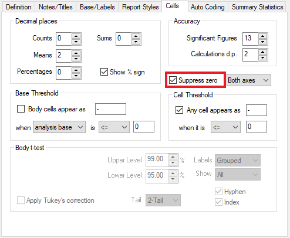The image size is (290, 238).
Task: Increase Counts decimal places
Action: point(76,36)
